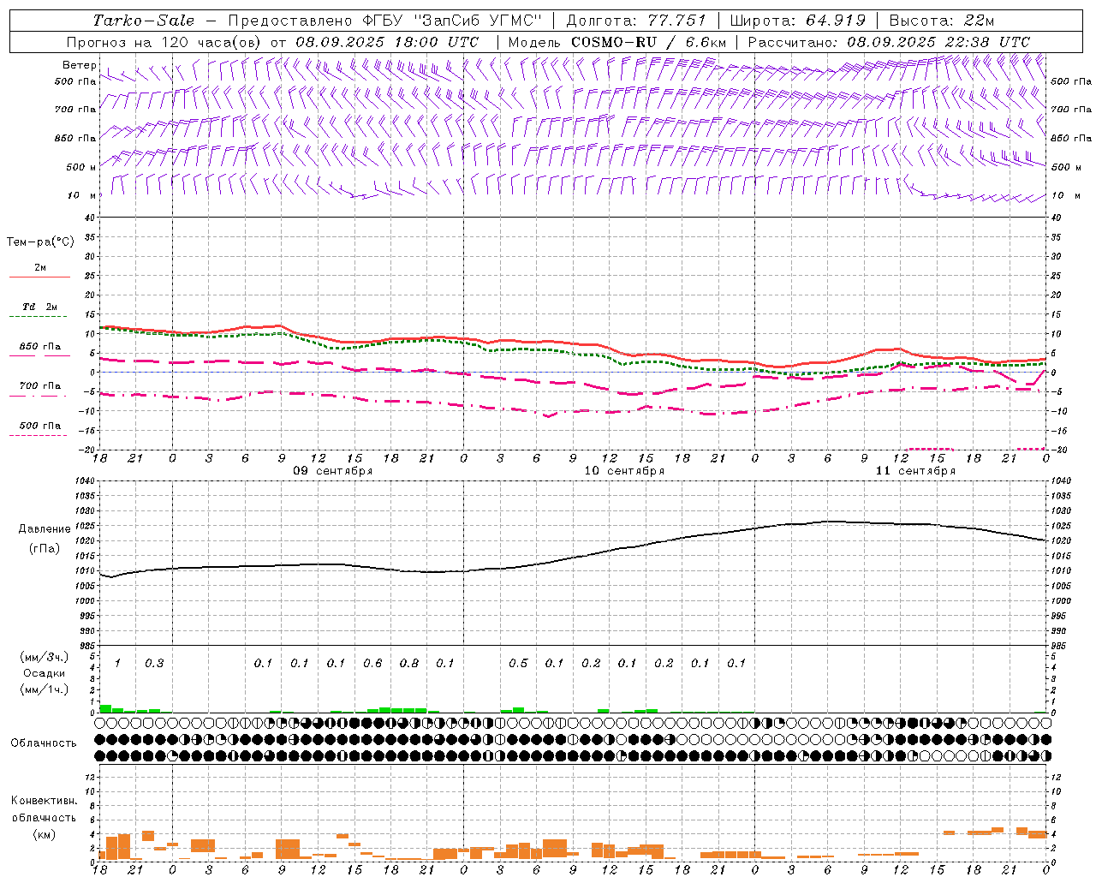Click the "(гПа)" unit under Давление
Image resolution: width=1096 pixels, height=877 pixels.
coord(45,548)
